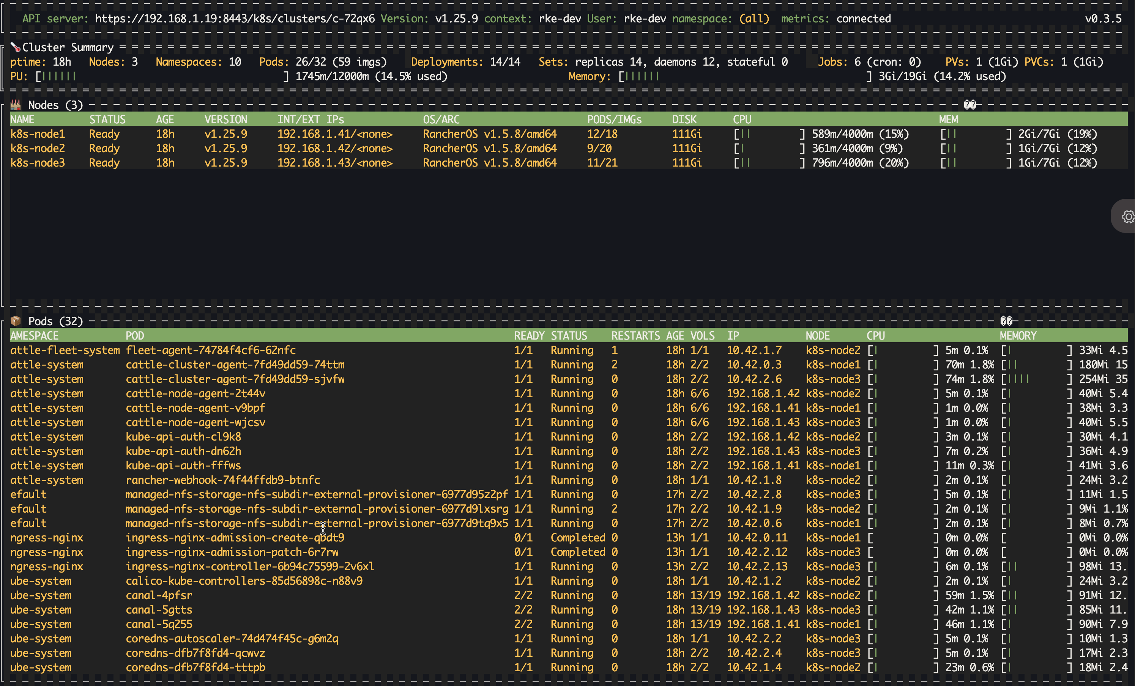1135x686 pixels.
Task: Click the v0.3.5 version label
Action: [1103, 19]
